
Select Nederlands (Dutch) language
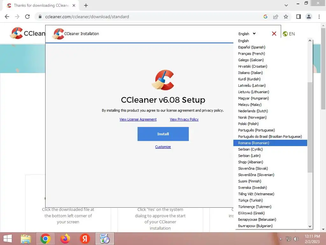point(270,111)
